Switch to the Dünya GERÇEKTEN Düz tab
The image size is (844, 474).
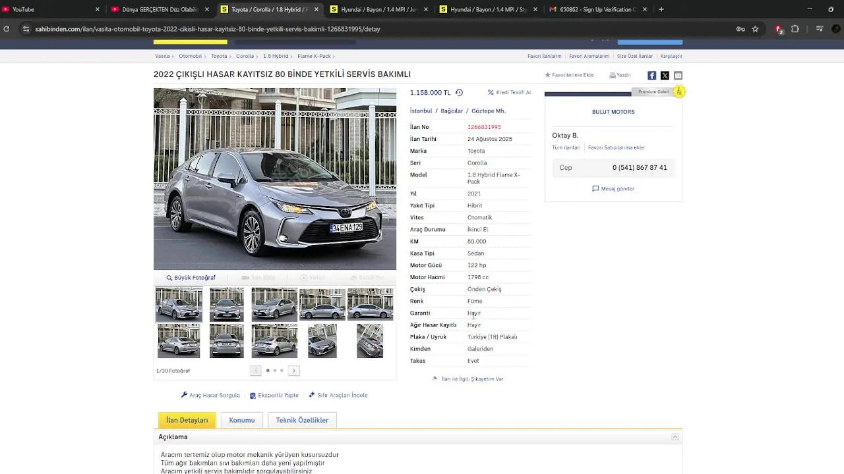pos(160,9)
